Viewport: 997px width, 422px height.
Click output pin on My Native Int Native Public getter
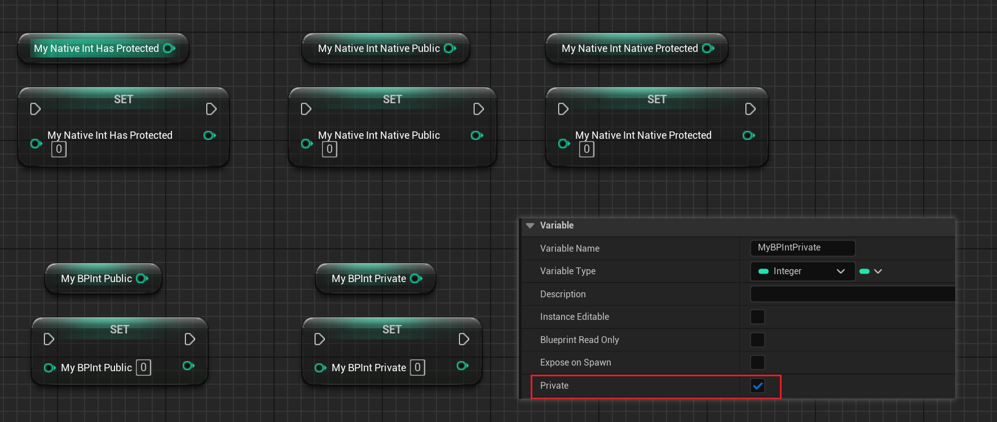coord(449,49)
